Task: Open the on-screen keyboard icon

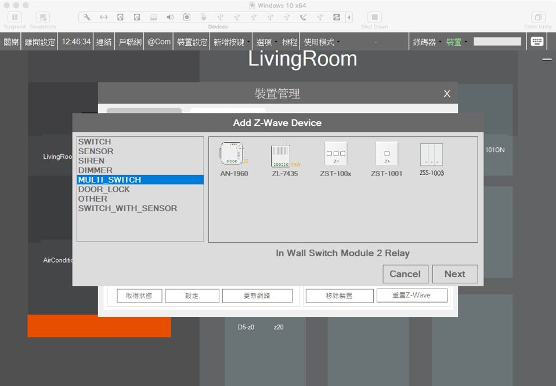Action: 537,41
